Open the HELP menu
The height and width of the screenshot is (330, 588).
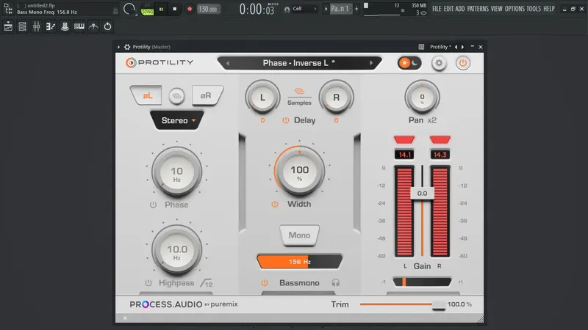click(x=549, y=9)
